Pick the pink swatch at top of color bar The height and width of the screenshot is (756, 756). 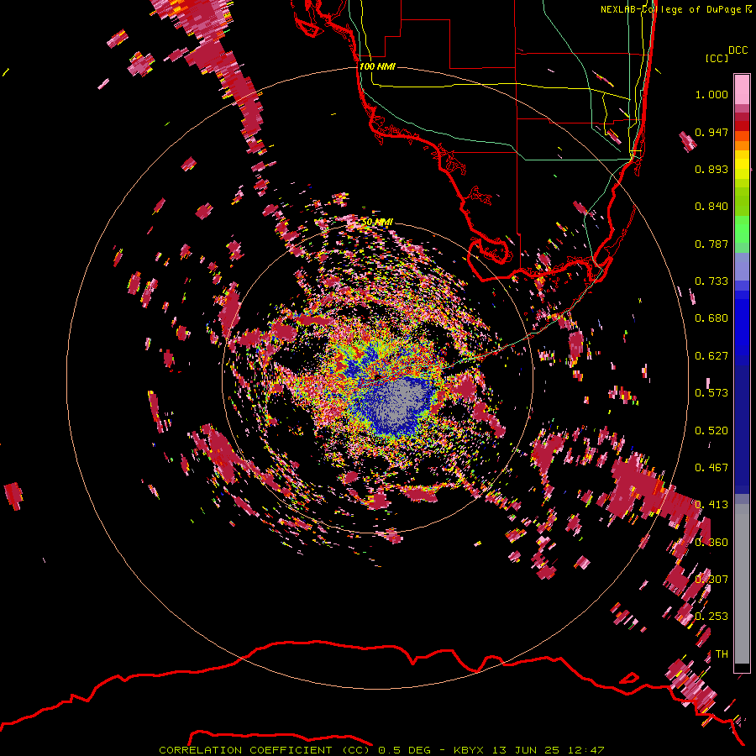(x=742, y=90)
